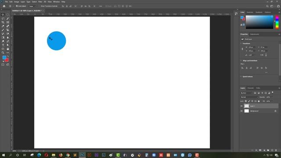Viewport: 281px width, 158px height.
Task: Select the Clone Stamp tool
Action: 8,30
